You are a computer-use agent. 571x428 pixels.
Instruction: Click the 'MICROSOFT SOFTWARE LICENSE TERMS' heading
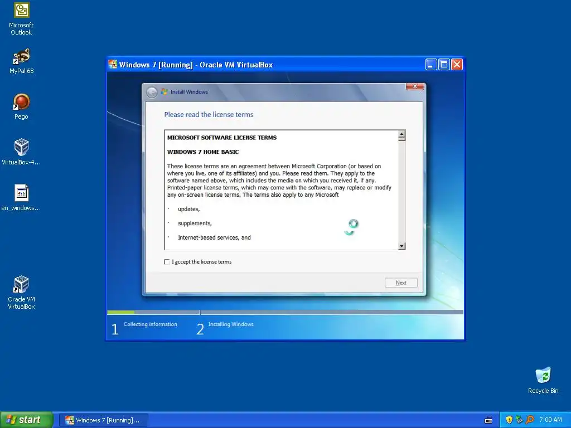coord(222,138)
